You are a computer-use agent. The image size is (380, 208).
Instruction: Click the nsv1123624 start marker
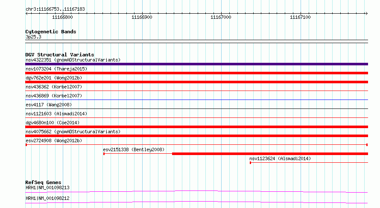[250, 163]
